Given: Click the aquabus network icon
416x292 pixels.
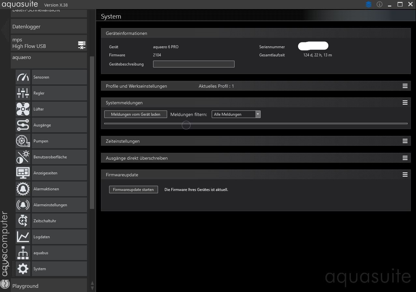Looking at the screenshot, I should point(23,253).
